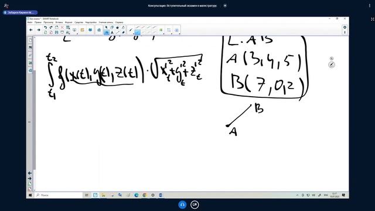Screen dimensions: 375x211
Task: Open the screen shade monitor icon
Action: [62, 32]
